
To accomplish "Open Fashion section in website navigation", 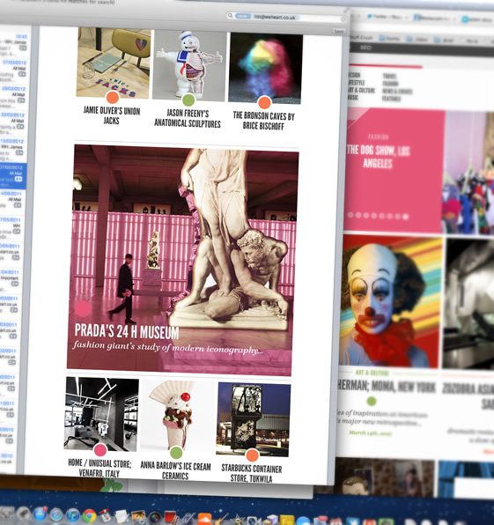I will pos(391,84).
